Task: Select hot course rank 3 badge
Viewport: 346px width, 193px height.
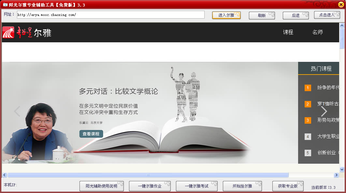Action: coord(308,120)
